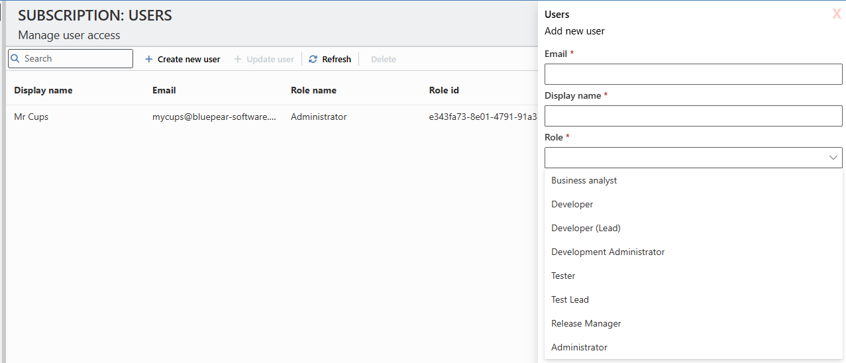Expand the Role dropdown chevron
Viewport: 846px width, 363px height.
pos(833,158)
